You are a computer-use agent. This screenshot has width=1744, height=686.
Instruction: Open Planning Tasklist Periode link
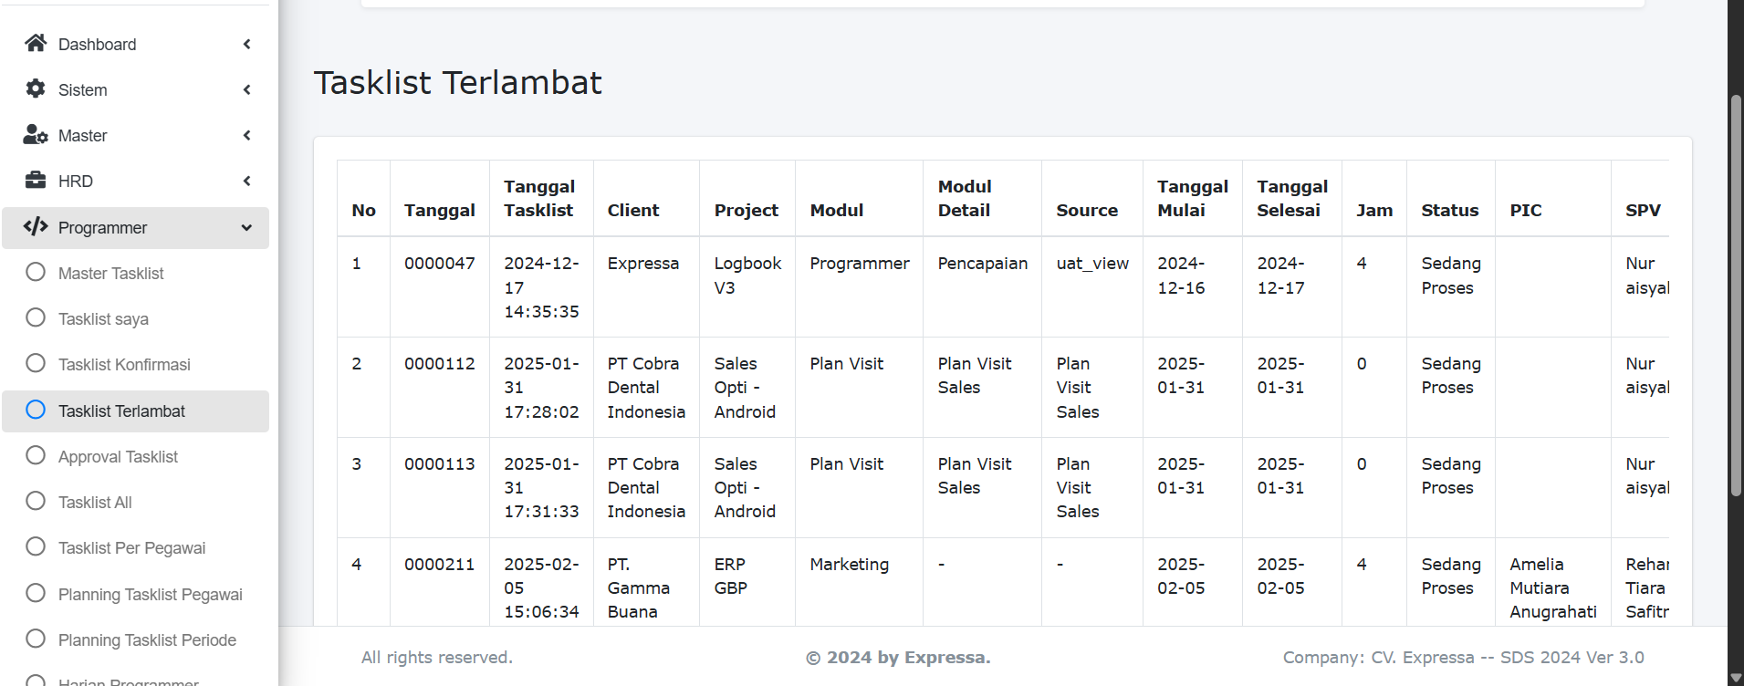tap(147, 640)
